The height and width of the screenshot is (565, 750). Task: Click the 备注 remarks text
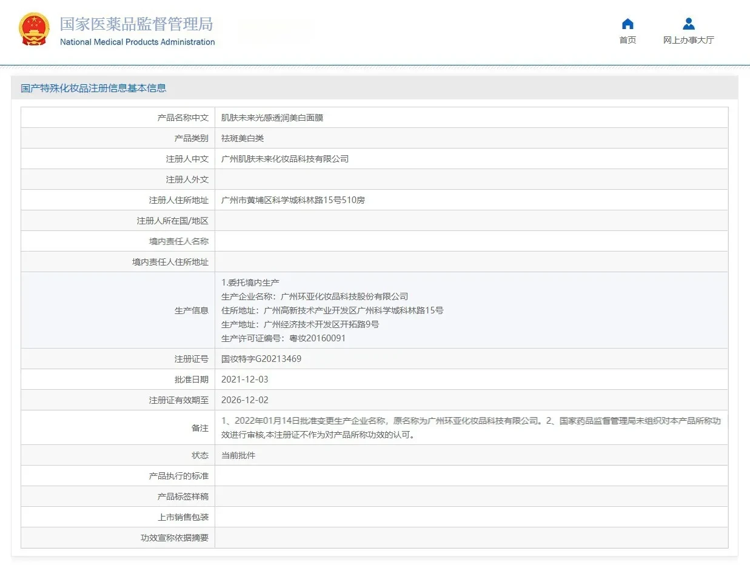coord(470,427)
